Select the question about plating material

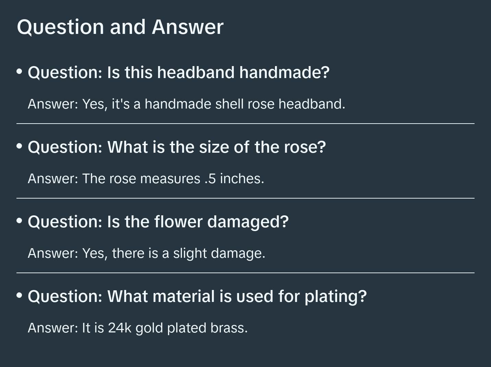(197, 296)
